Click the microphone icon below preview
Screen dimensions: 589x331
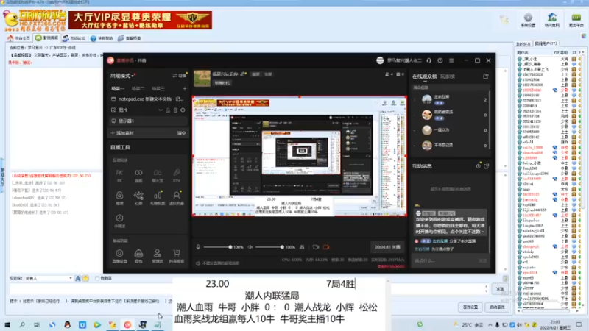pos(198,247)
